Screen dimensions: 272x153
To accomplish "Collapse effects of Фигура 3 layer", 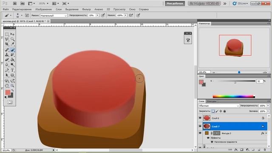I will coord(266,133).
